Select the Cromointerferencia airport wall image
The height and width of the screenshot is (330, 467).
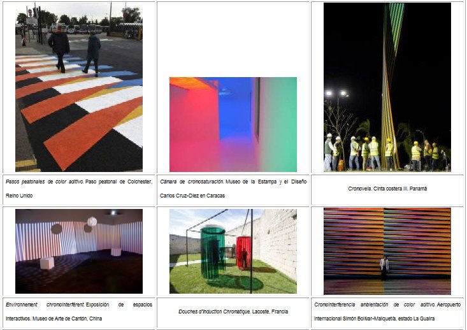pos(387,251)
